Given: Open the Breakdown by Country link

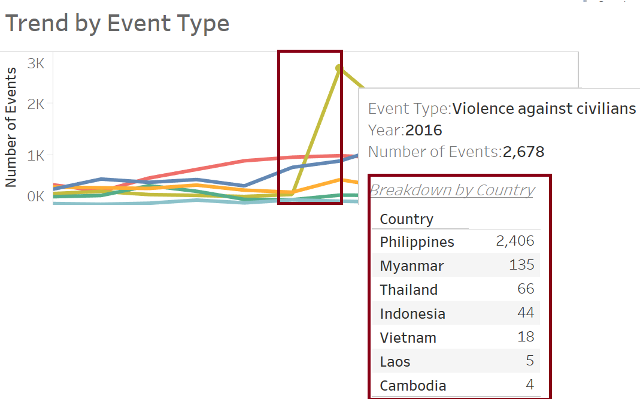Looking at the screenshot, I should tap(452, 190).
